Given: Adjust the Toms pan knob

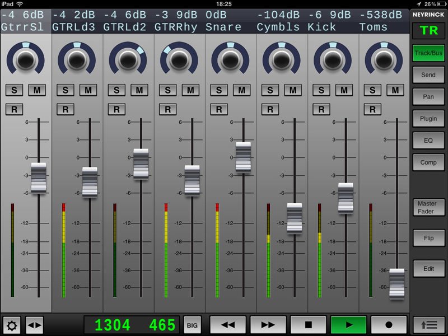Looking at the screenshot, I should (x=384, y=60).
